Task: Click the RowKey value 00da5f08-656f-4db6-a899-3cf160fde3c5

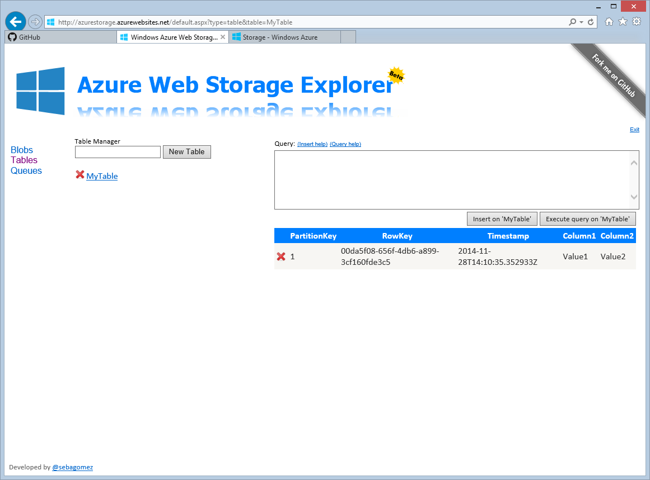Action: point(390,256)
